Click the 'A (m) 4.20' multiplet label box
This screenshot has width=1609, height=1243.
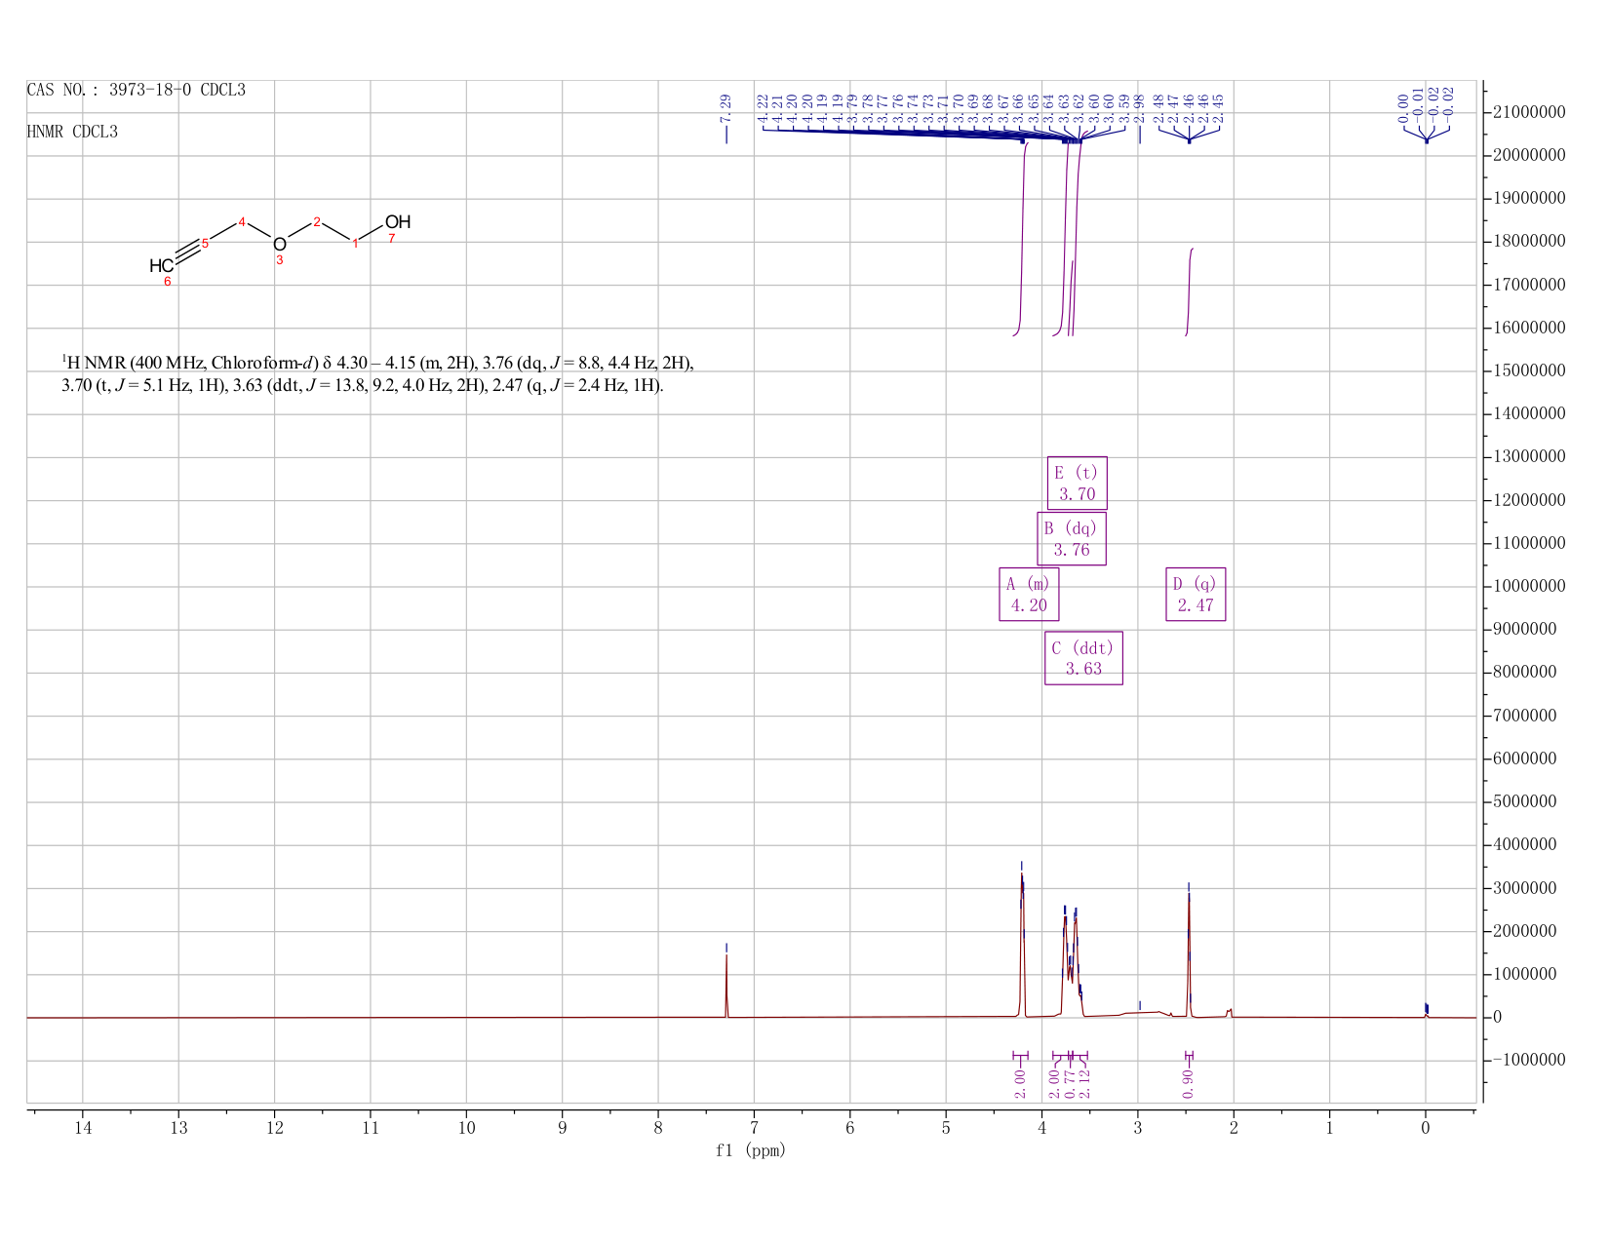point(1029,594)
